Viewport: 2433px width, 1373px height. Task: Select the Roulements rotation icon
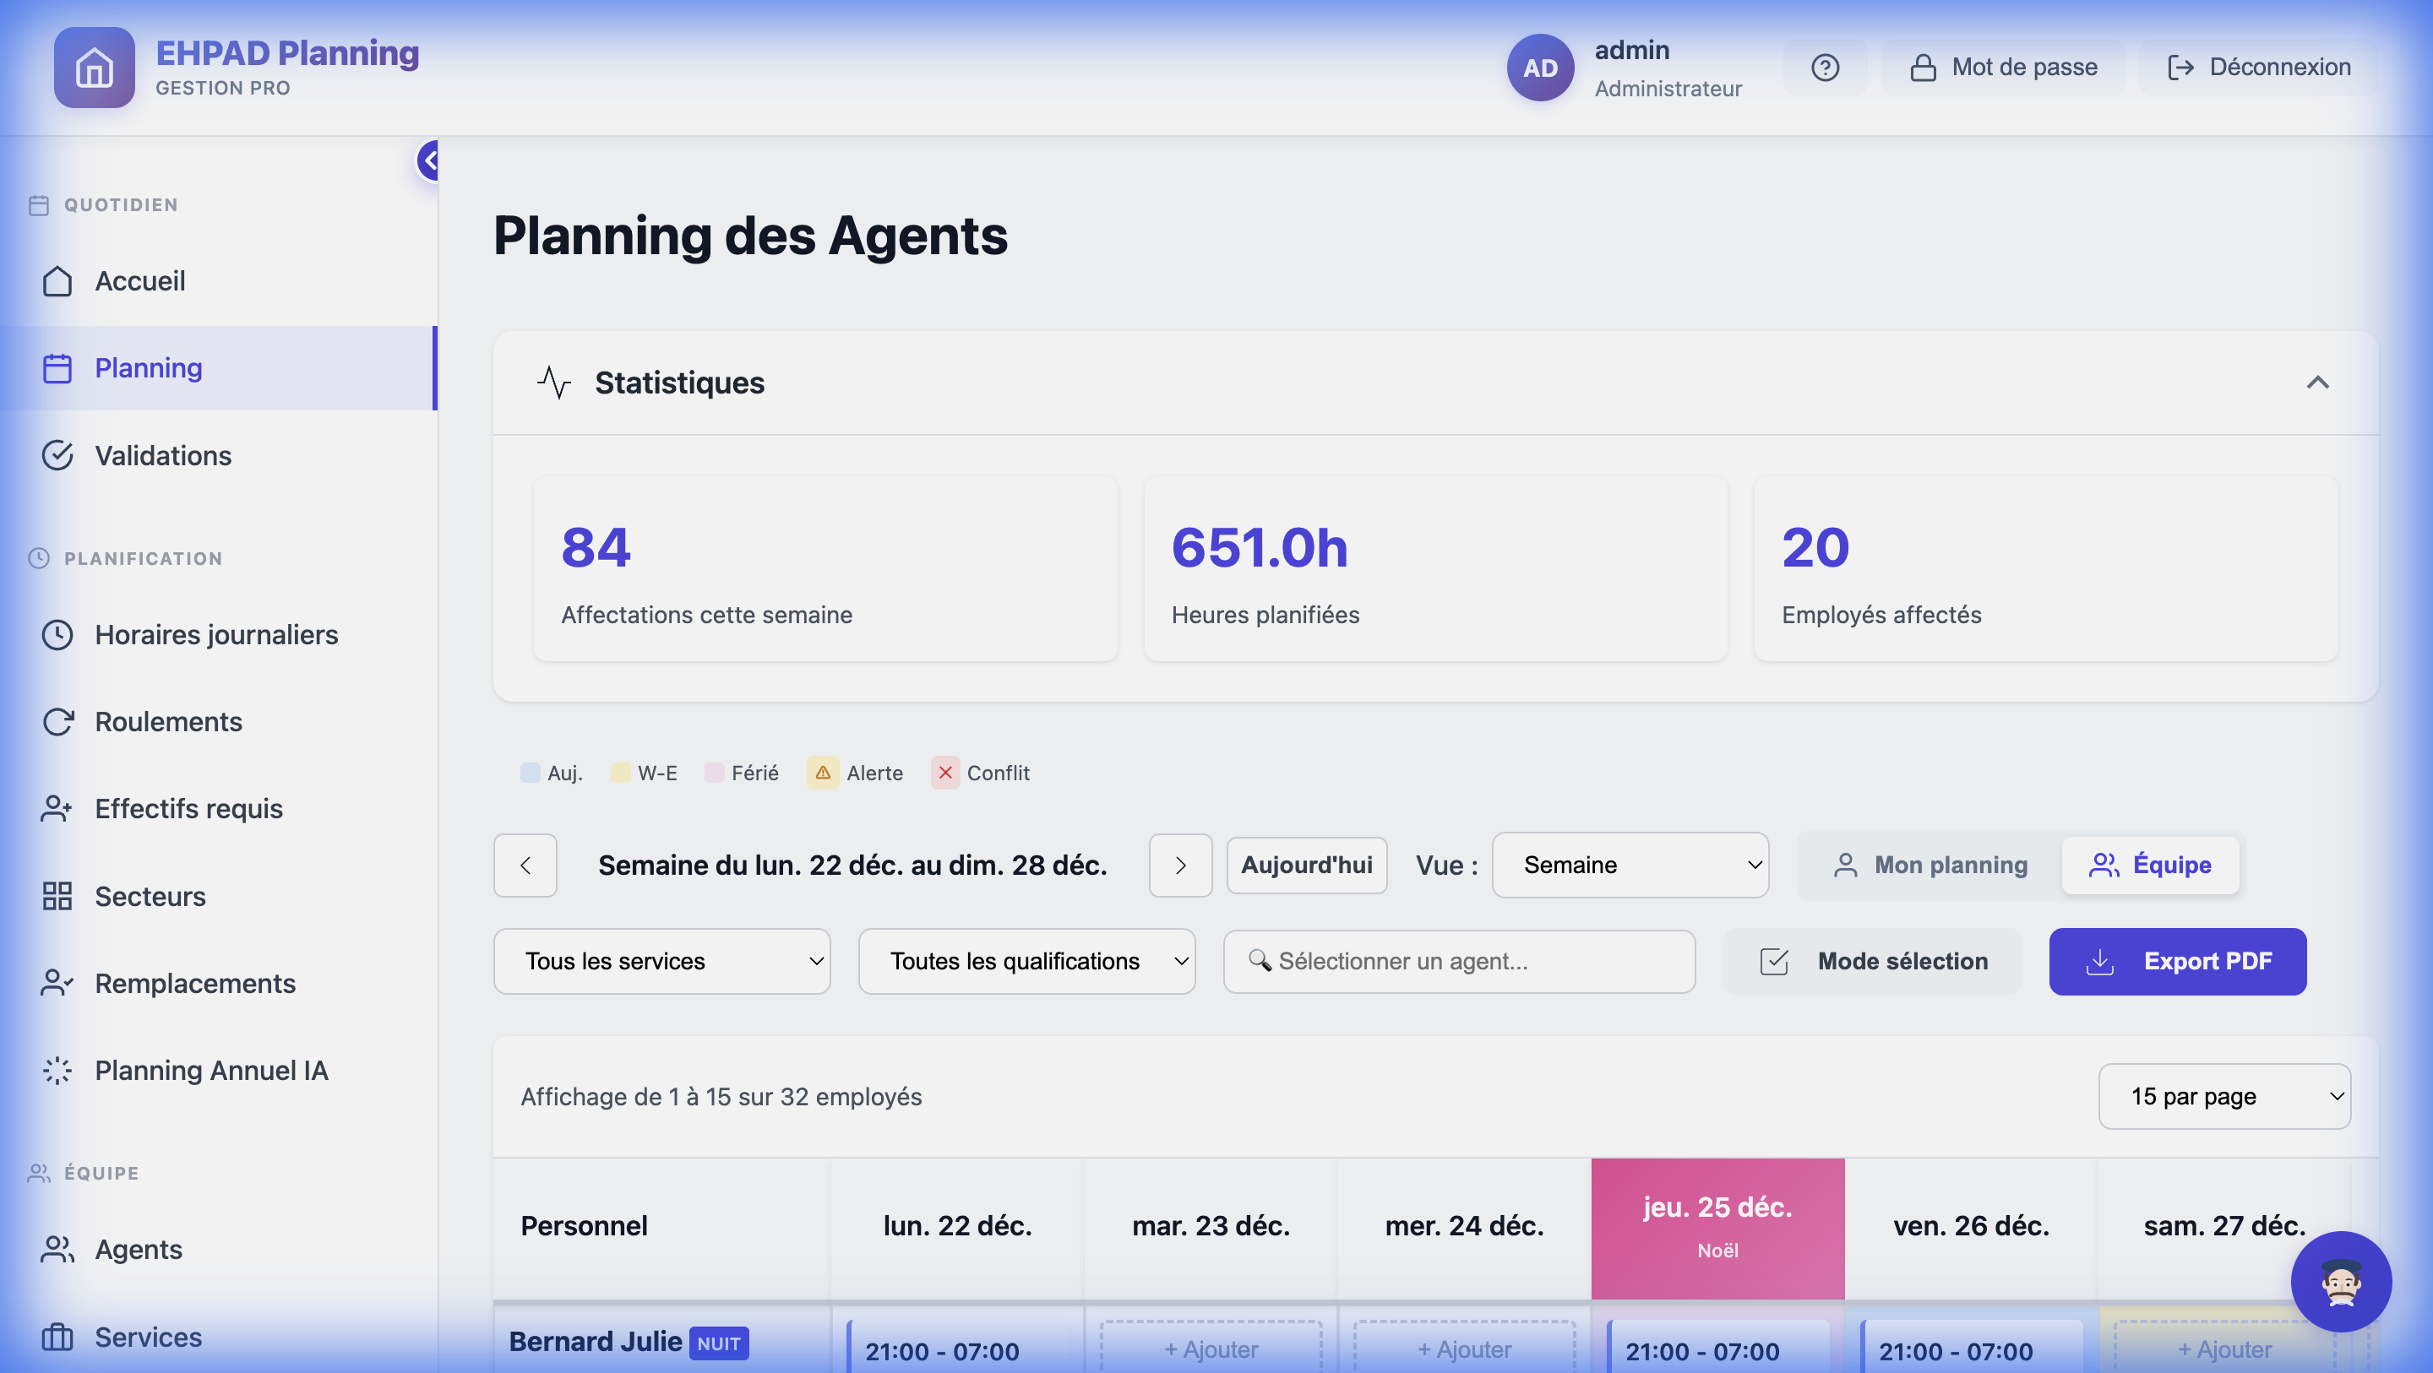click(57, 721)
